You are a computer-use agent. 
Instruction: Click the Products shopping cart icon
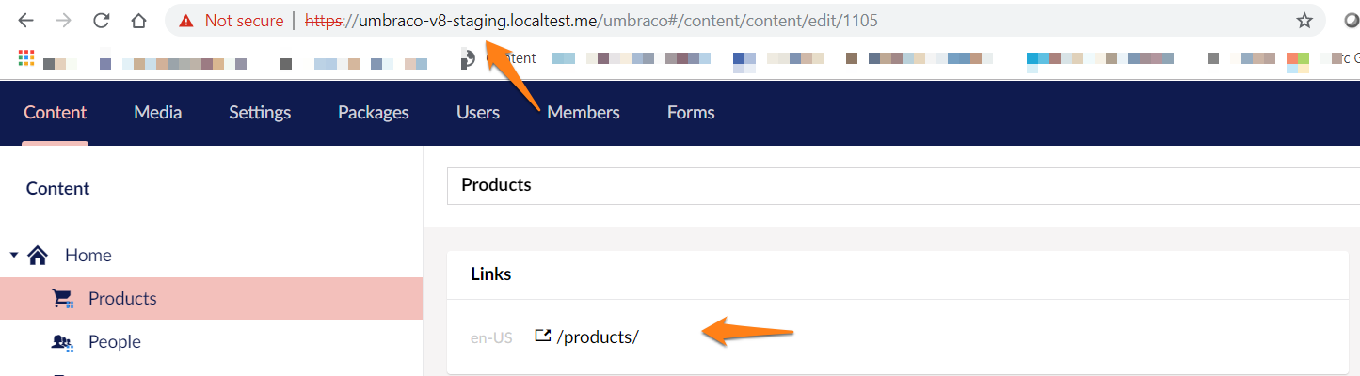coord(62,299)
